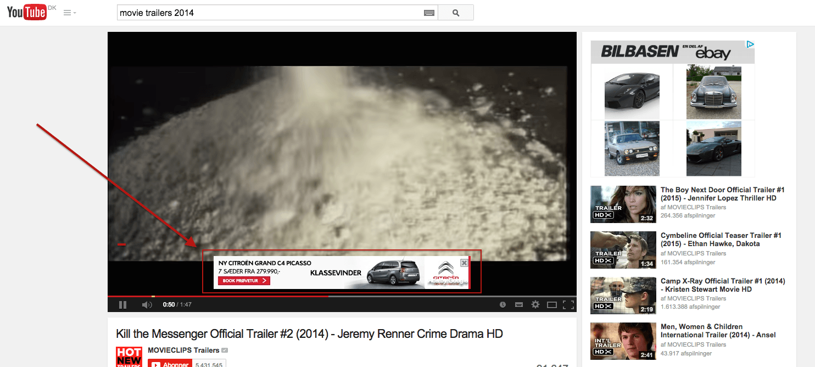
Task: Click the Citroën logo in the overlay ad
Action: 446,273
